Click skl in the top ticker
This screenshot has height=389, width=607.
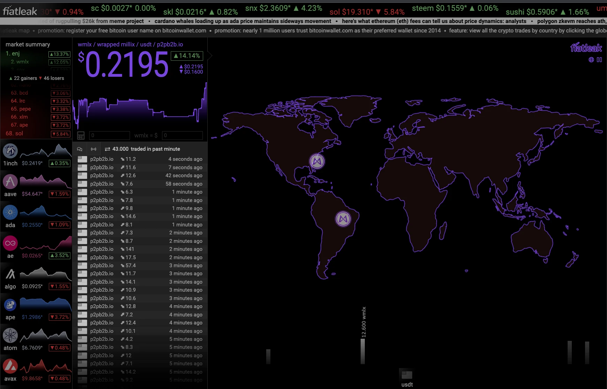point(200,12)
